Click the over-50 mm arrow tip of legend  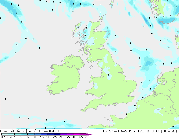click(89, 134)
